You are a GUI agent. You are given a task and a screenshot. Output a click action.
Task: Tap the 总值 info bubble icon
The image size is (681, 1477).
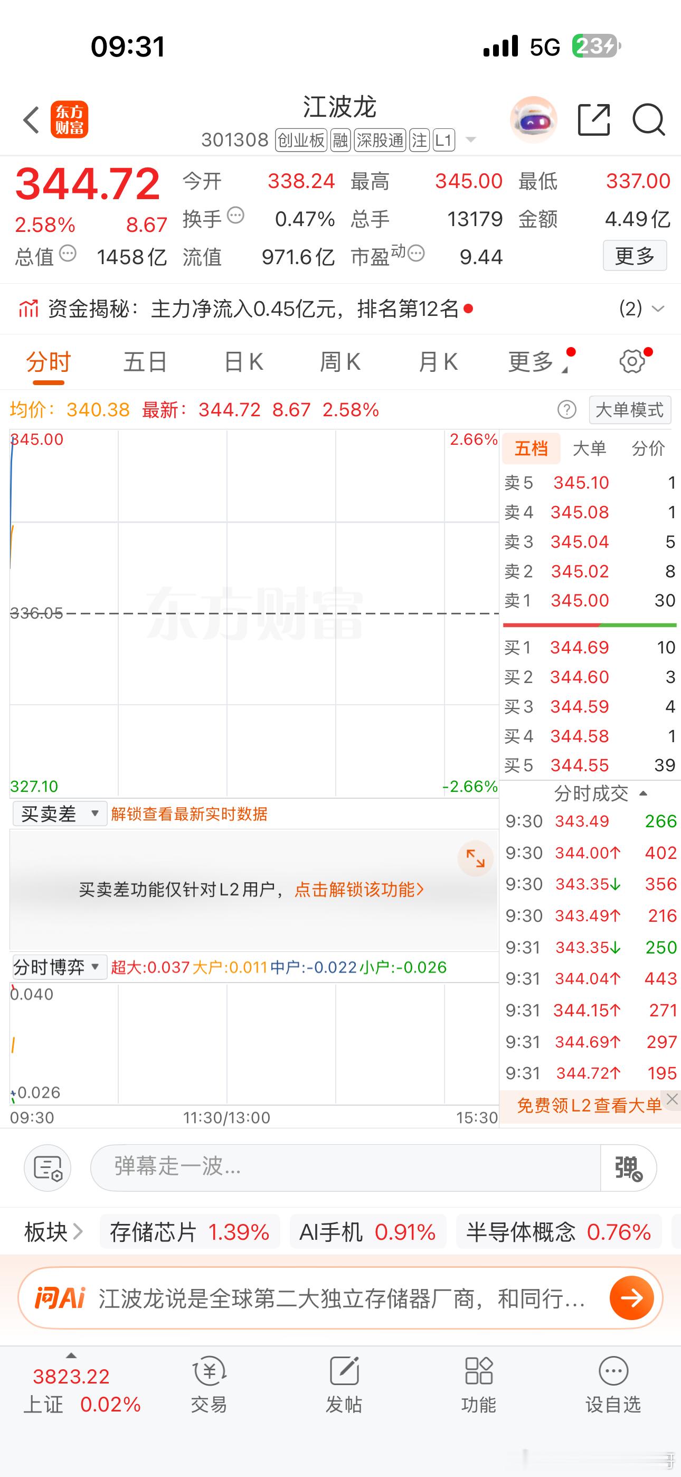tap(68, 253)
